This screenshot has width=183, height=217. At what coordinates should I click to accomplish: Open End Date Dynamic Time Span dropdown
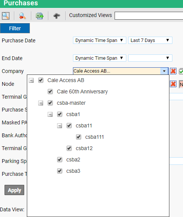click(99, 58)
